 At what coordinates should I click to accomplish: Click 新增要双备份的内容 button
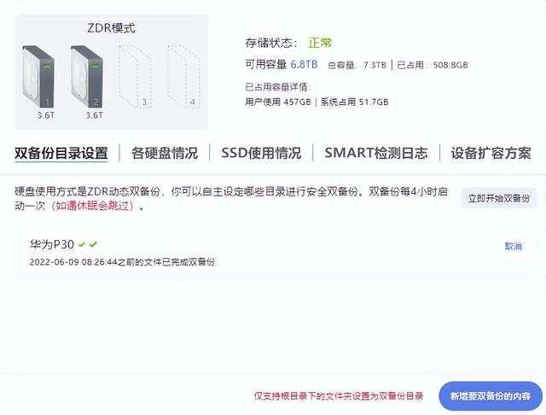pyautogui.click(x=491, y=396)
